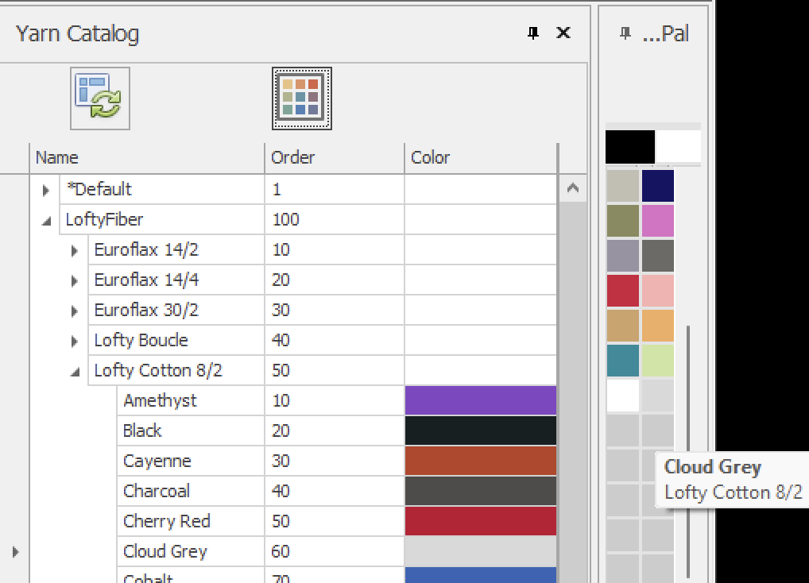Screen dimensions: 809x583
Task: Select the Cherry Red yarn name
Action: (166, 521)
